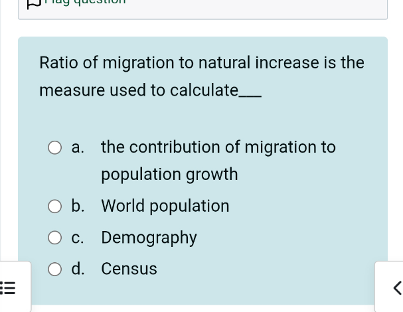Click the 'World population' answer label
Screen dimensions: 403x312
[x=165, y=206]
